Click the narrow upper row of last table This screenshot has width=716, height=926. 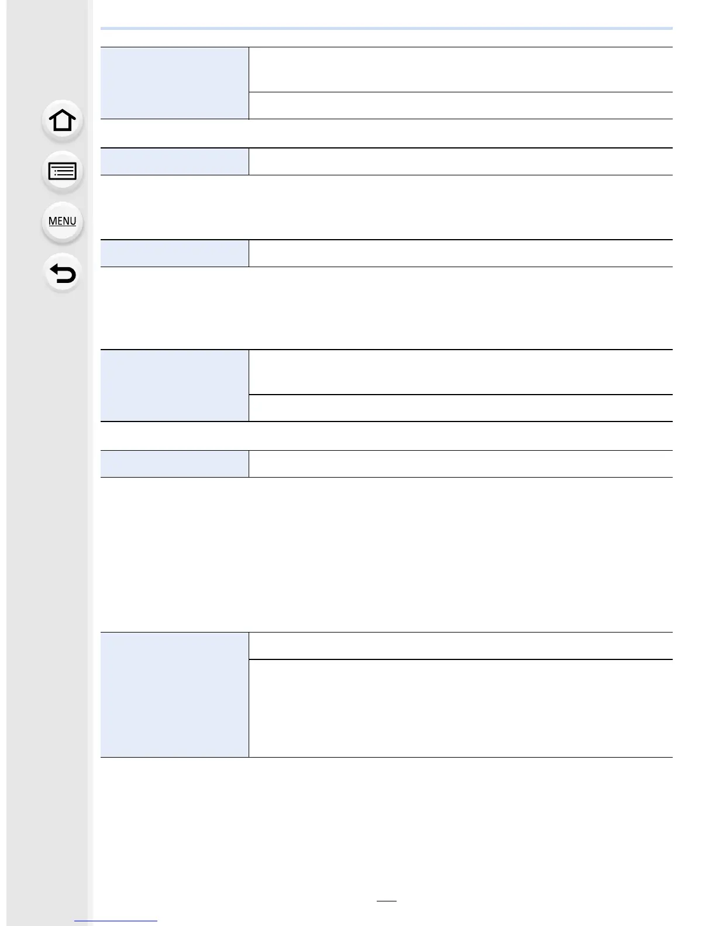click(461, 645)
